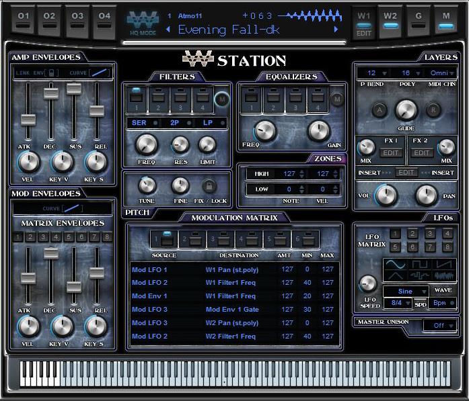
Task: Click the amp envelope ATK slider
Action: [x=28, y=120]
